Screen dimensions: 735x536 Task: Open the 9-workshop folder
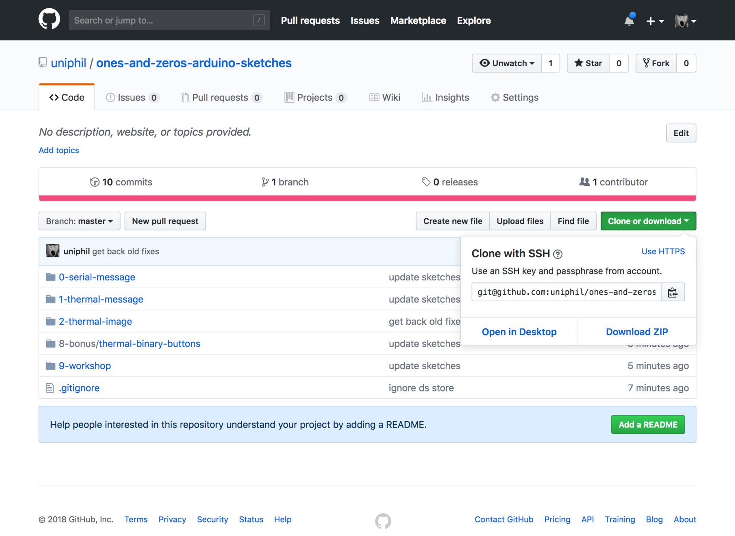pos(85,366)
